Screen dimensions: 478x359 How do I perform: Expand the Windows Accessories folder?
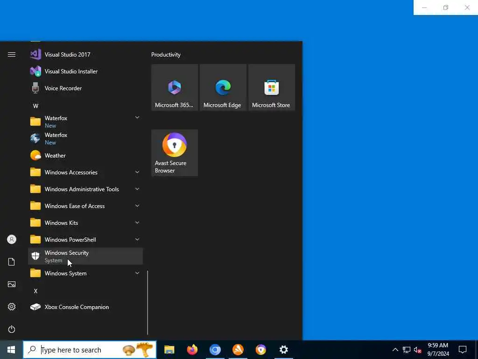pyautogui.click(x=85, y=172)
